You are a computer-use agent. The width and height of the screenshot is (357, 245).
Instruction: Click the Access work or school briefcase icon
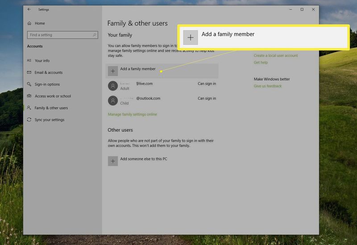click(29, 96)
